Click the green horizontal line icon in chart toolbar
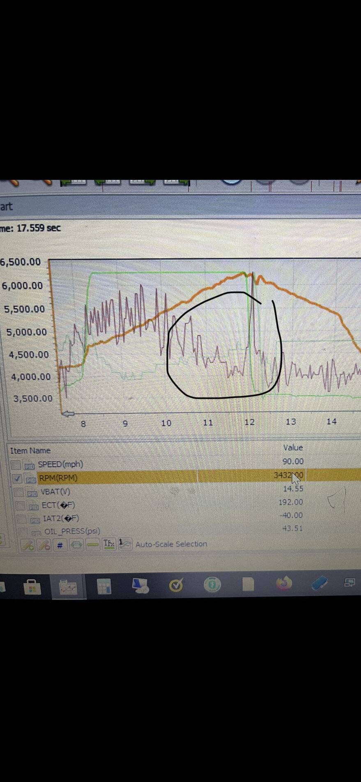Screen dimensions: 361x782 [93, 545]
